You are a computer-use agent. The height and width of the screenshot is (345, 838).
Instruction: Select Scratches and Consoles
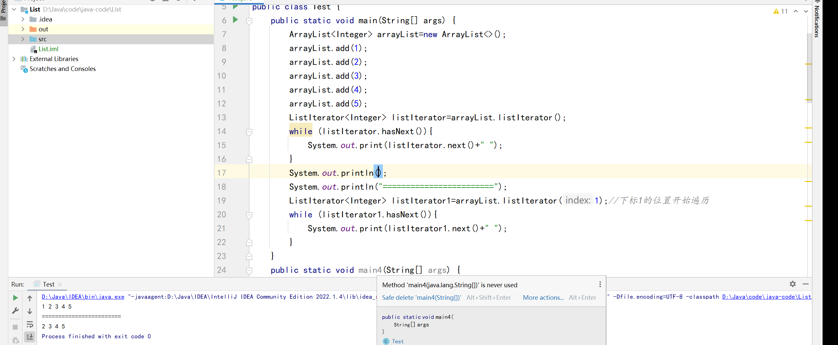point(63,69)
